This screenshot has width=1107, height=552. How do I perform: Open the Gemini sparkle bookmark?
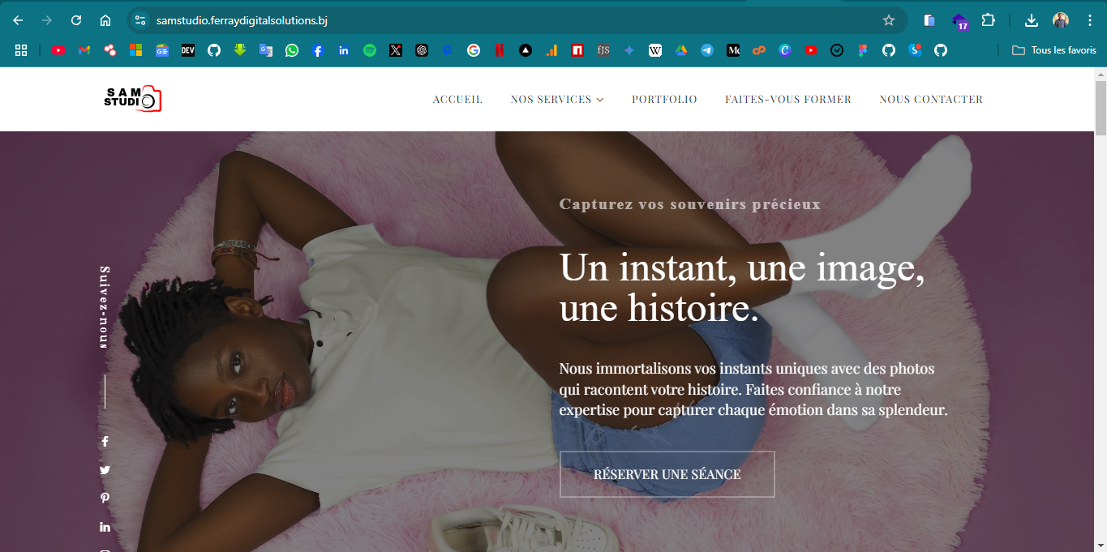629,50
